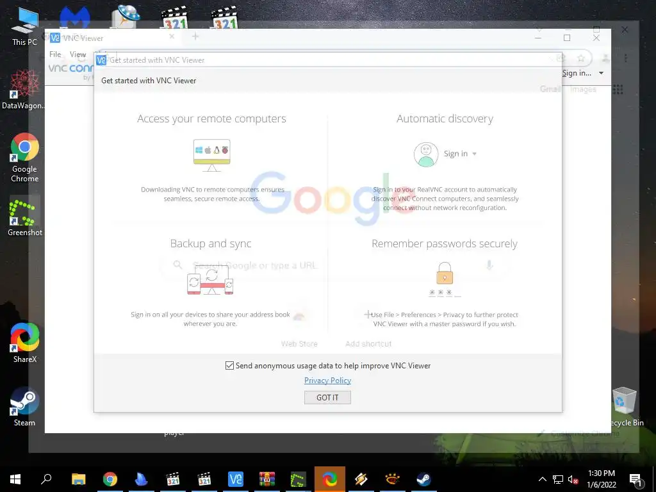
Task: Click the Images link in the faded Chrome window
Action: (583, 89)
